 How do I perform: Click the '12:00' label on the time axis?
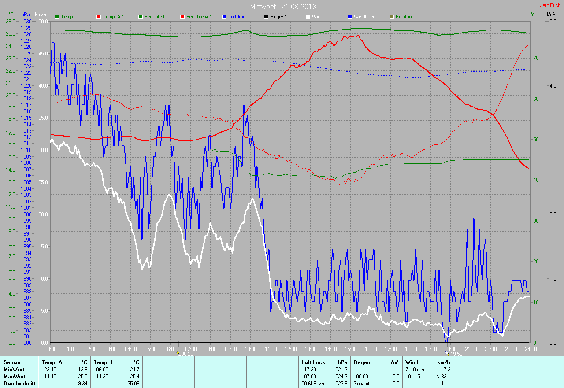coord(291,349)
